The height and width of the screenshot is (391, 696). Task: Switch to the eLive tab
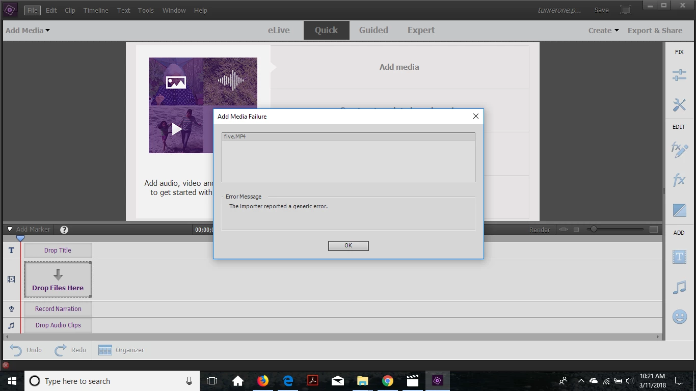pos(279,30)
